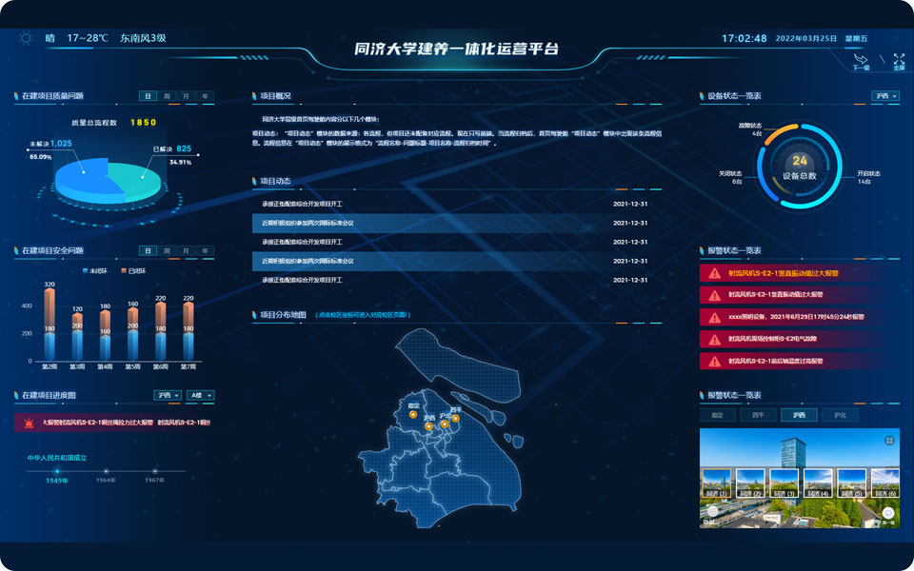Open the 沪西 dropdown in 在建项目进度图
This screenshot has width=914, height=571.
click(x=168, y=395)
